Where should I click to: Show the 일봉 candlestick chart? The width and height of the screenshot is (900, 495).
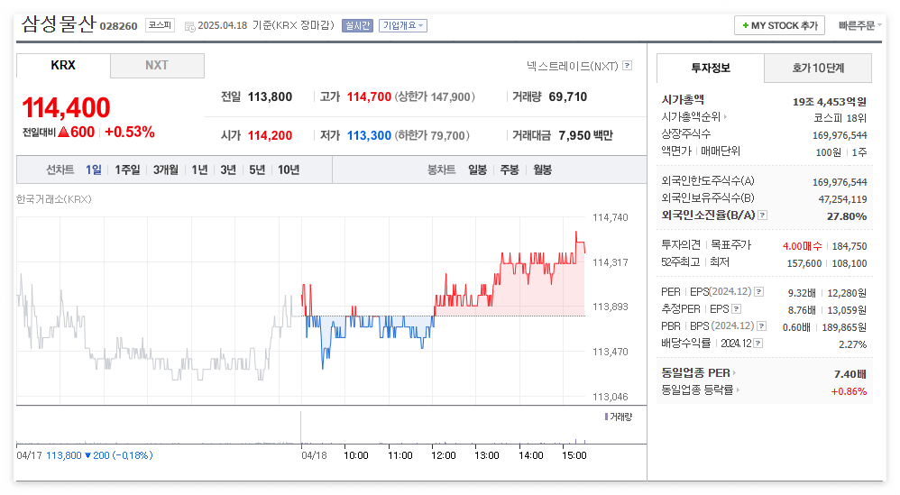coord(478,170)
